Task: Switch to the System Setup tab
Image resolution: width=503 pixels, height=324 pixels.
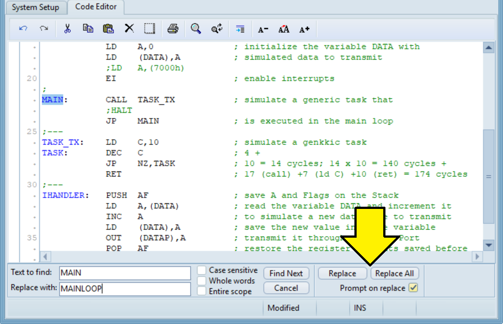Action: [35, 8]
